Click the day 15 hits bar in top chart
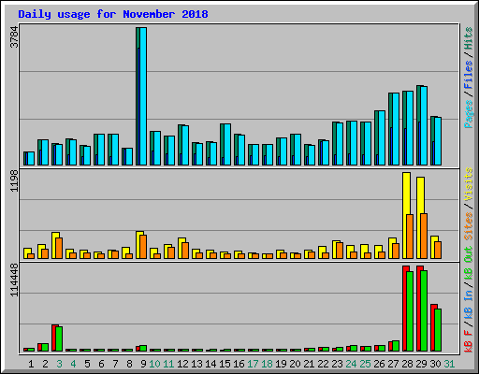 222,144
